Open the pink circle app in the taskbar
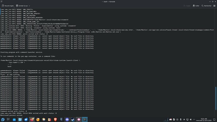This screenshot has height=122, width=217. pos(79,119)
